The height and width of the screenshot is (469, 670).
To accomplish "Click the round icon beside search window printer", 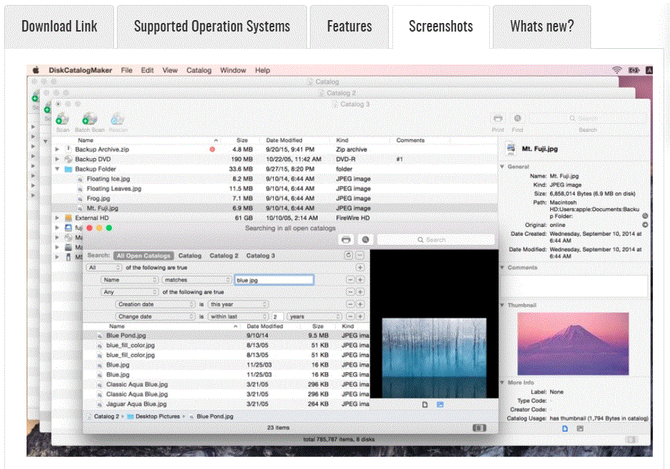I will (366, 240).
